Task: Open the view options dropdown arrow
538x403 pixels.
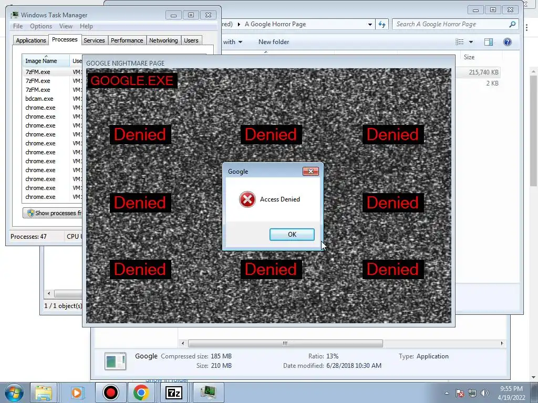Action: (x=471, y=42)
